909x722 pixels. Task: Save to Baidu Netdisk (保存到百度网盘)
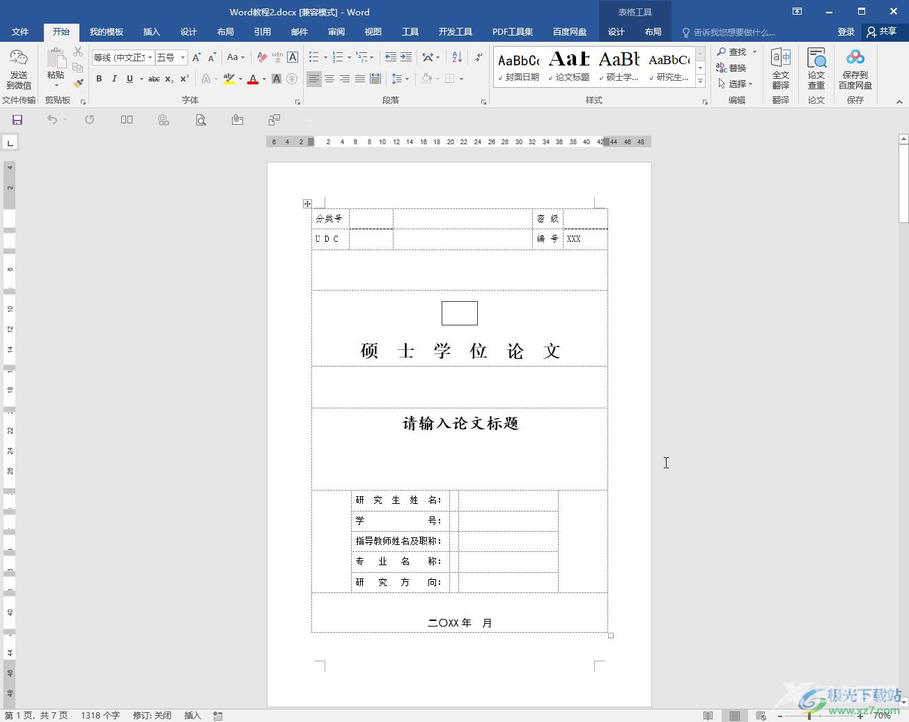tap(855, 69)
